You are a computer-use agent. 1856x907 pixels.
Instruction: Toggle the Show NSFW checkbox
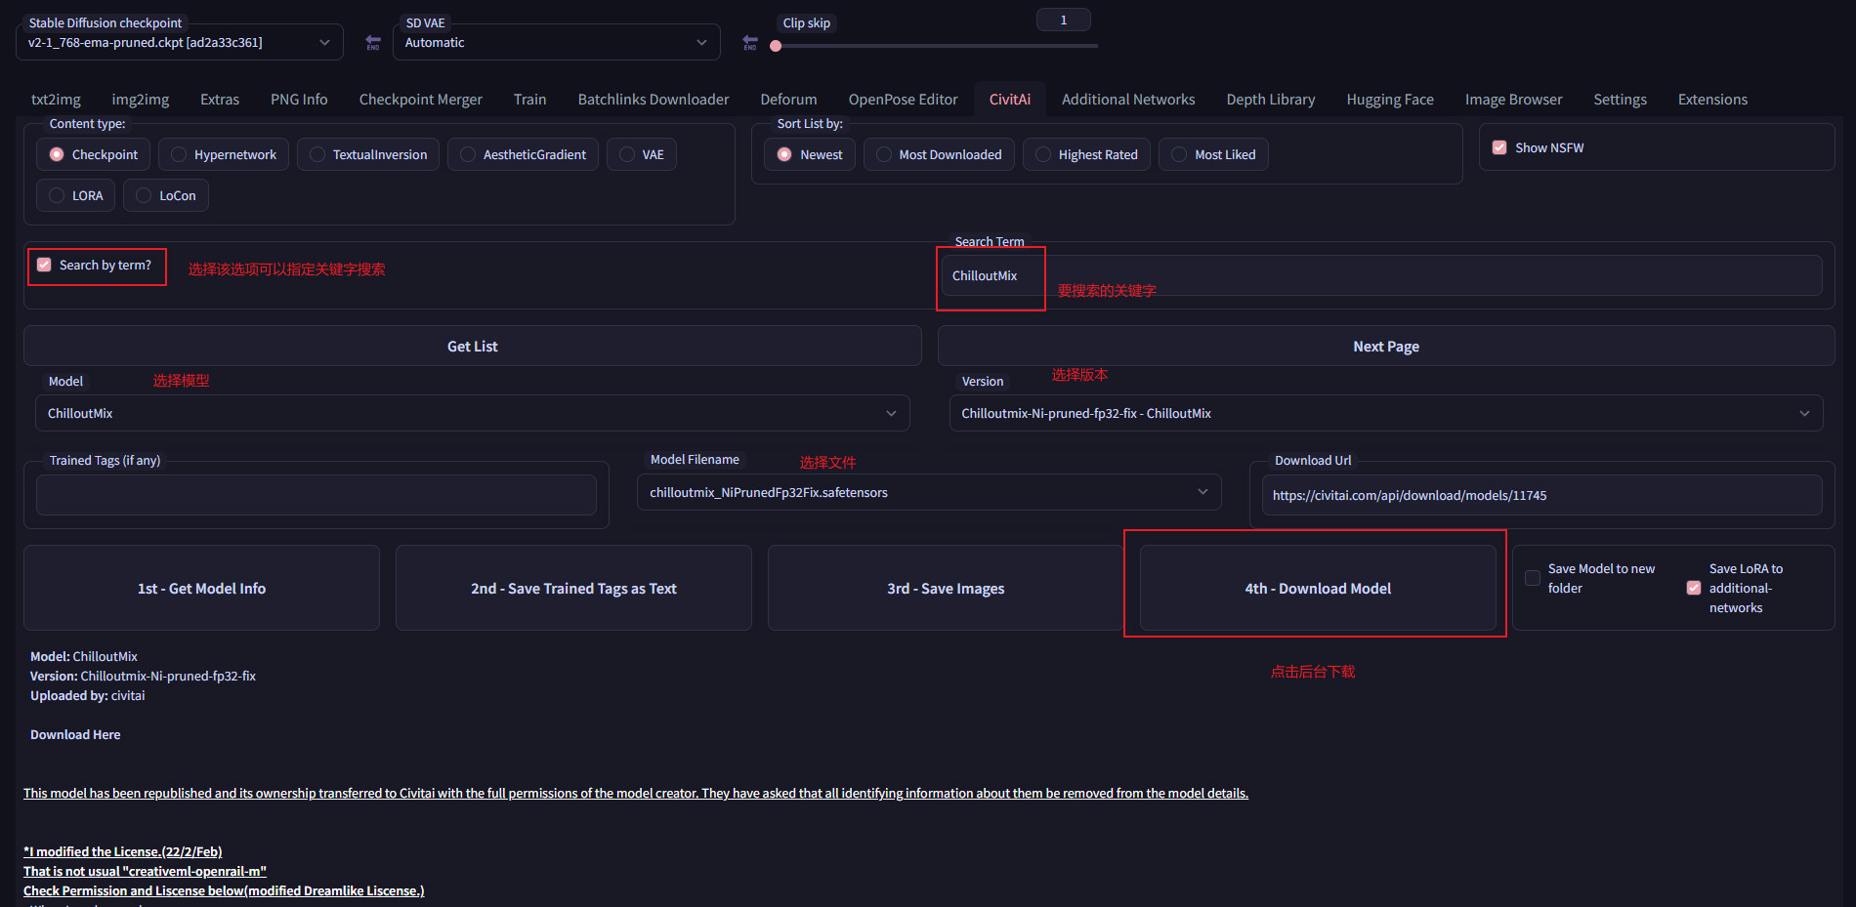click(1499, 147)
